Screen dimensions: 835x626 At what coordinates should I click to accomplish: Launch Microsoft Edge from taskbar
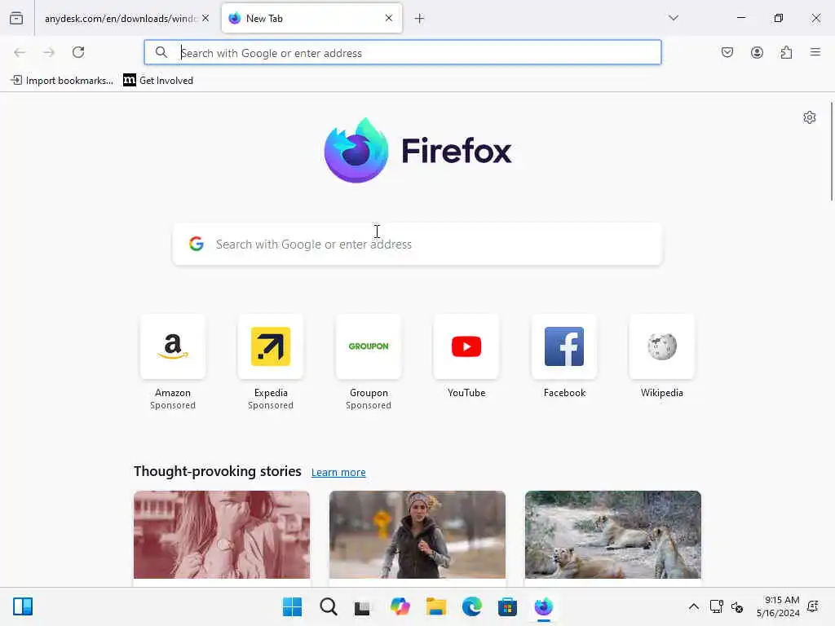pos(472,606)
